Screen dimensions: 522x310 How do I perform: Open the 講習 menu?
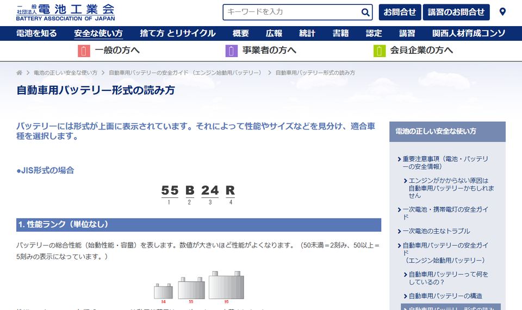click(407, 33)
